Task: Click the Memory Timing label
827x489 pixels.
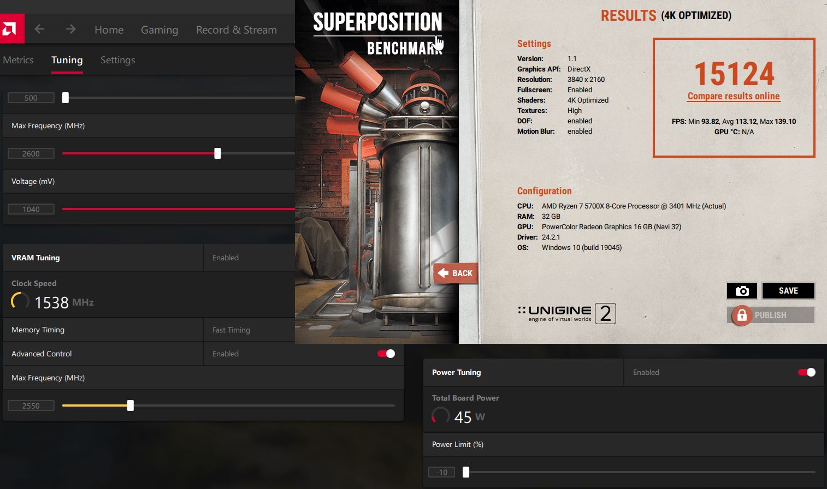Action: [x=38, y=330]
